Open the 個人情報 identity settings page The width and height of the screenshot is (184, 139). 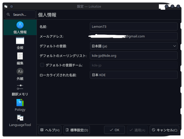(x=20, y=27)
